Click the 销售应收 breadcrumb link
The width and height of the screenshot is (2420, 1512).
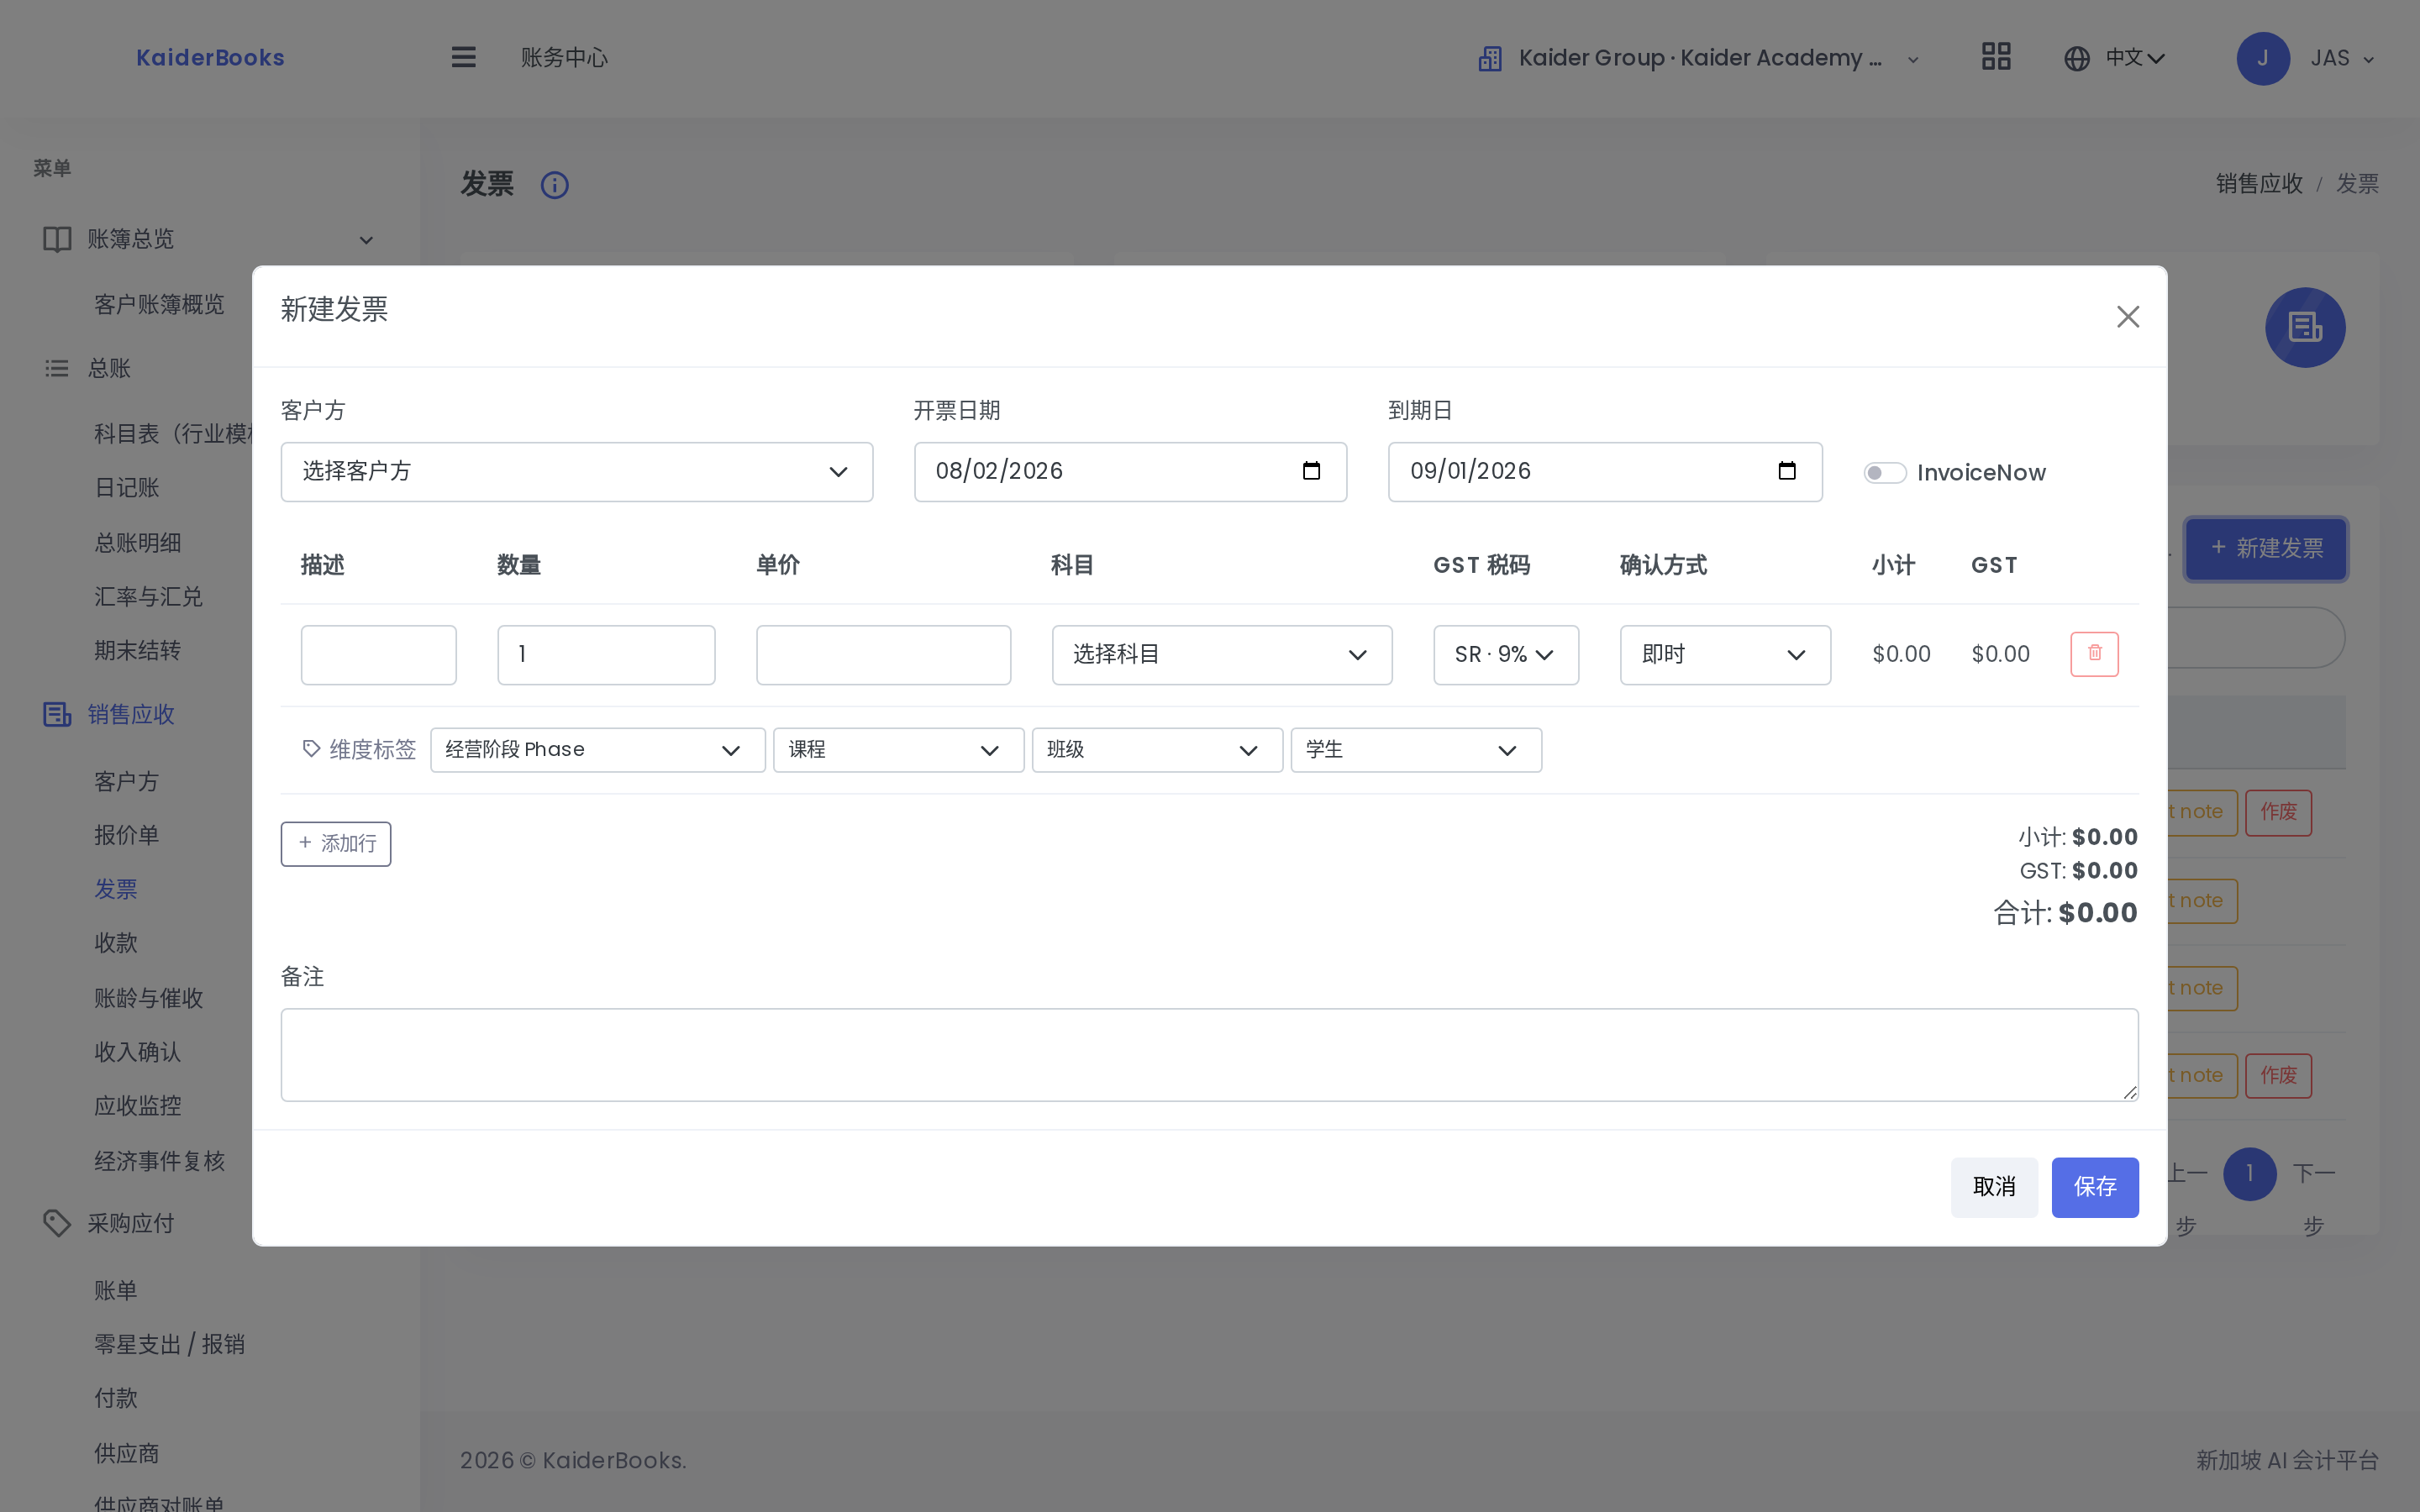click(x=2259, y=184)
